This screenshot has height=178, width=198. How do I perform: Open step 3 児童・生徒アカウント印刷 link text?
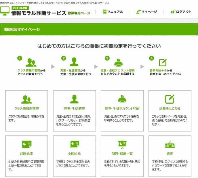click(117, 70)
